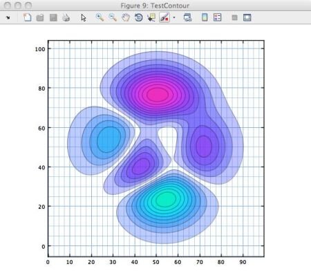The image size is (311, 271).
Task: Open a file with the folder icon
Action: click(40, 17)
